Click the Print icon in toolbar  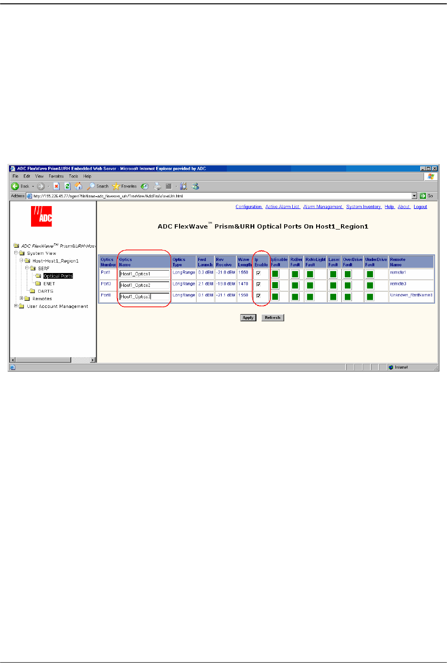tap(157, 186)
